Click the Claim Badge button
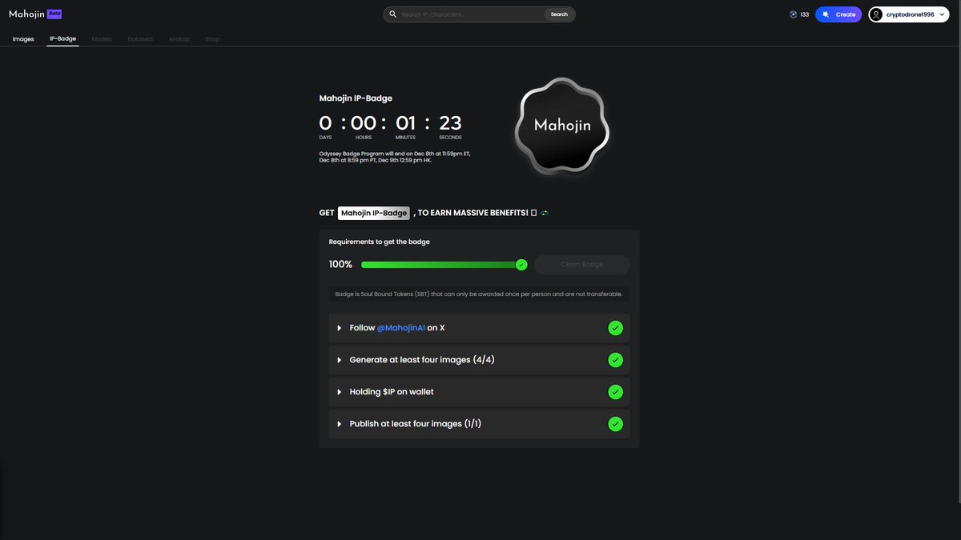This screenshot has height=540, width=961. pyautogui.click(x=582, y=265)
